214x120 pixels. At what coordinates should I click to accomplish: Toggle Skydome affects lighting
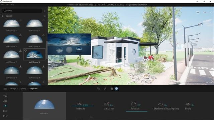[x=166, y=106]
